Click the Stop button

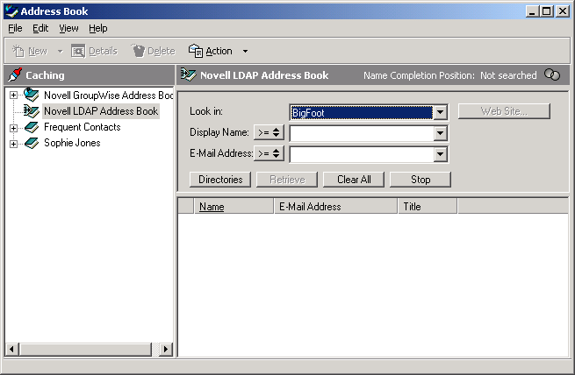point(420,180)
